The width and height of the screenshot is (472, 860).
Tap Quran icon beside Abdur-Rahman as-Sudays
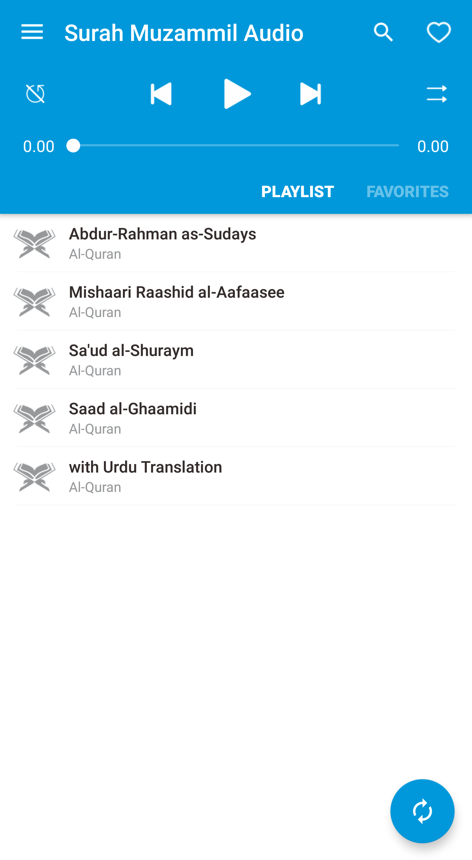34,243
